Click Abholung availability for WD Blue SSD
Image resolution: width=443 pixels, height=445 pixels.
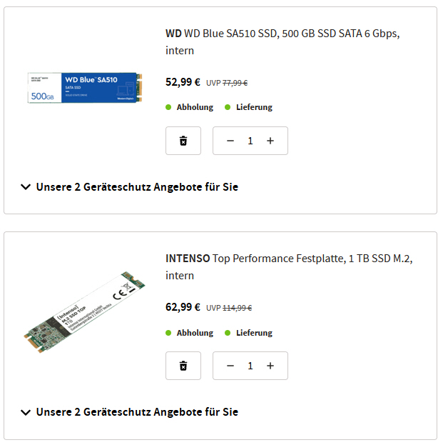tap(194, 107)
